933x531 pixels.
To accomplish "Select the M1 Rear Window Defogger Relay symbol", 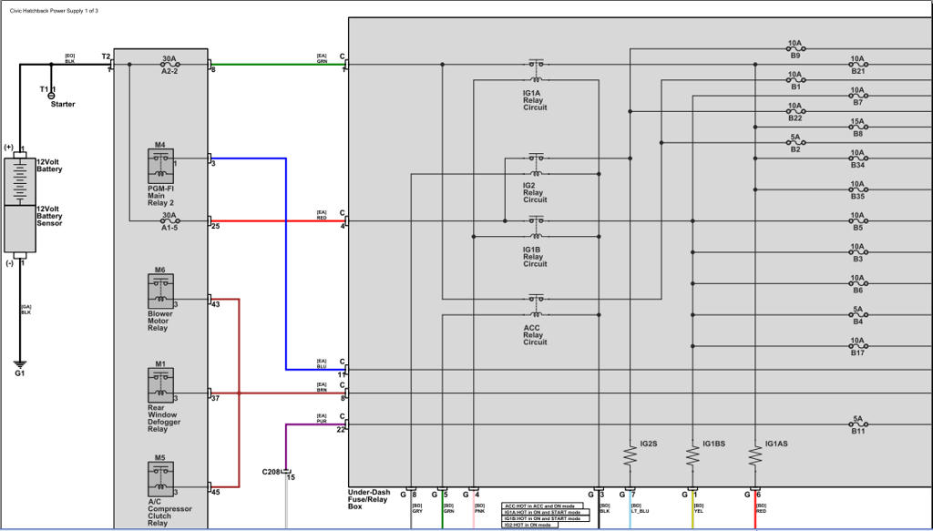I will tap(160, 385).
